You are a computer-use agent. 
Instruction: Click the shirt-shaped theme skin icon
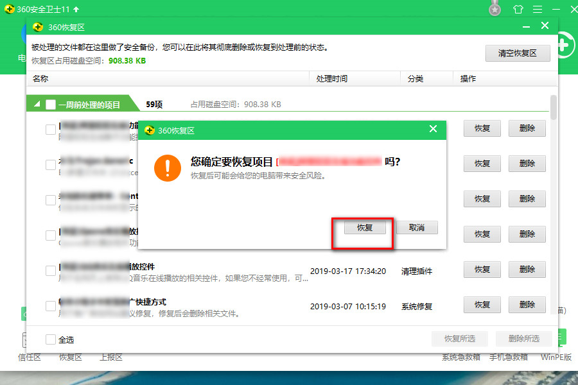(518, 9)
